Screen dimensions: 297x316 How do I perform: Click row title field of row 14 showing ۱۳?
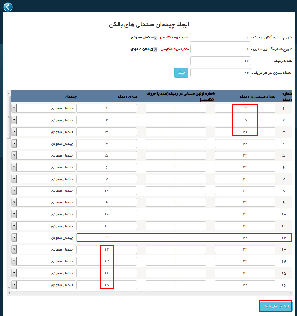107,261
